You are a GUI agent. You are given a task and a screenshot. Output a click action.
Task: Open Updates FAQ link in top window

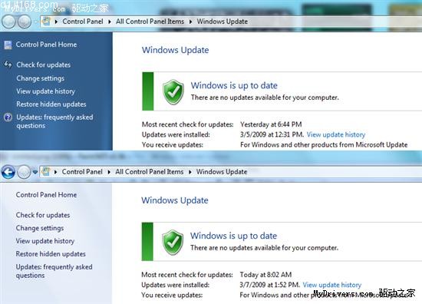point(54,121)
